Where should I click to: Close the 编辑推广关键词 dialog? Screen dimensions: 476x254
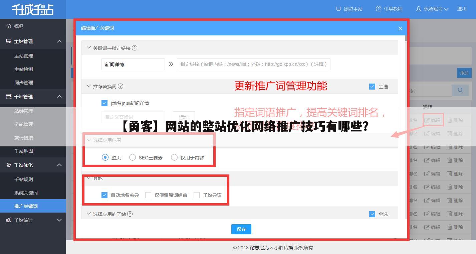[400, 28]
